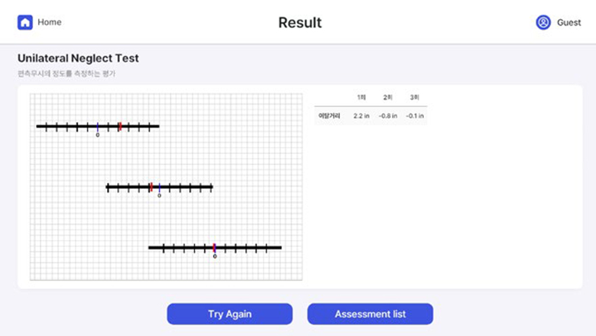The width and height of the screenshot is (596, 336).
Task: Click the Unilateral Neglect Test heading
Action: pyautogui.click(x=78, y=58)
